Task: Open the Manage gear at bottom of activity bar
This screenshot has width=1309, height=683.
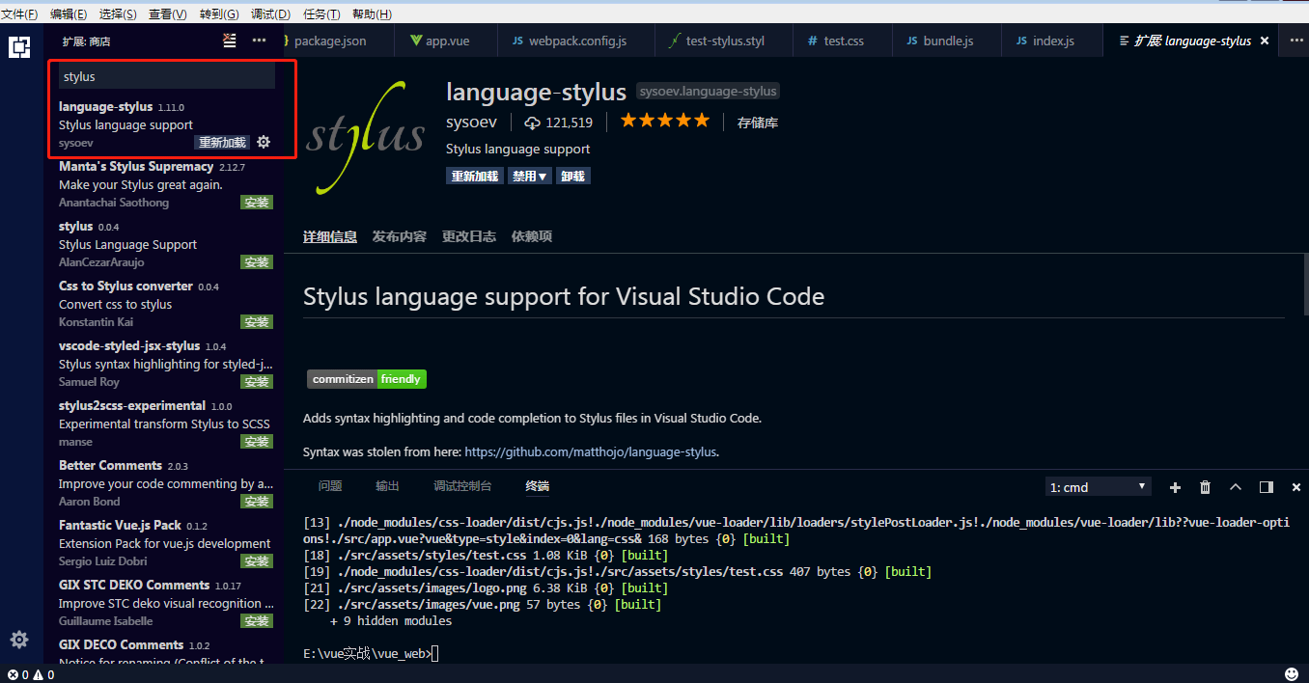Action: 19,640
